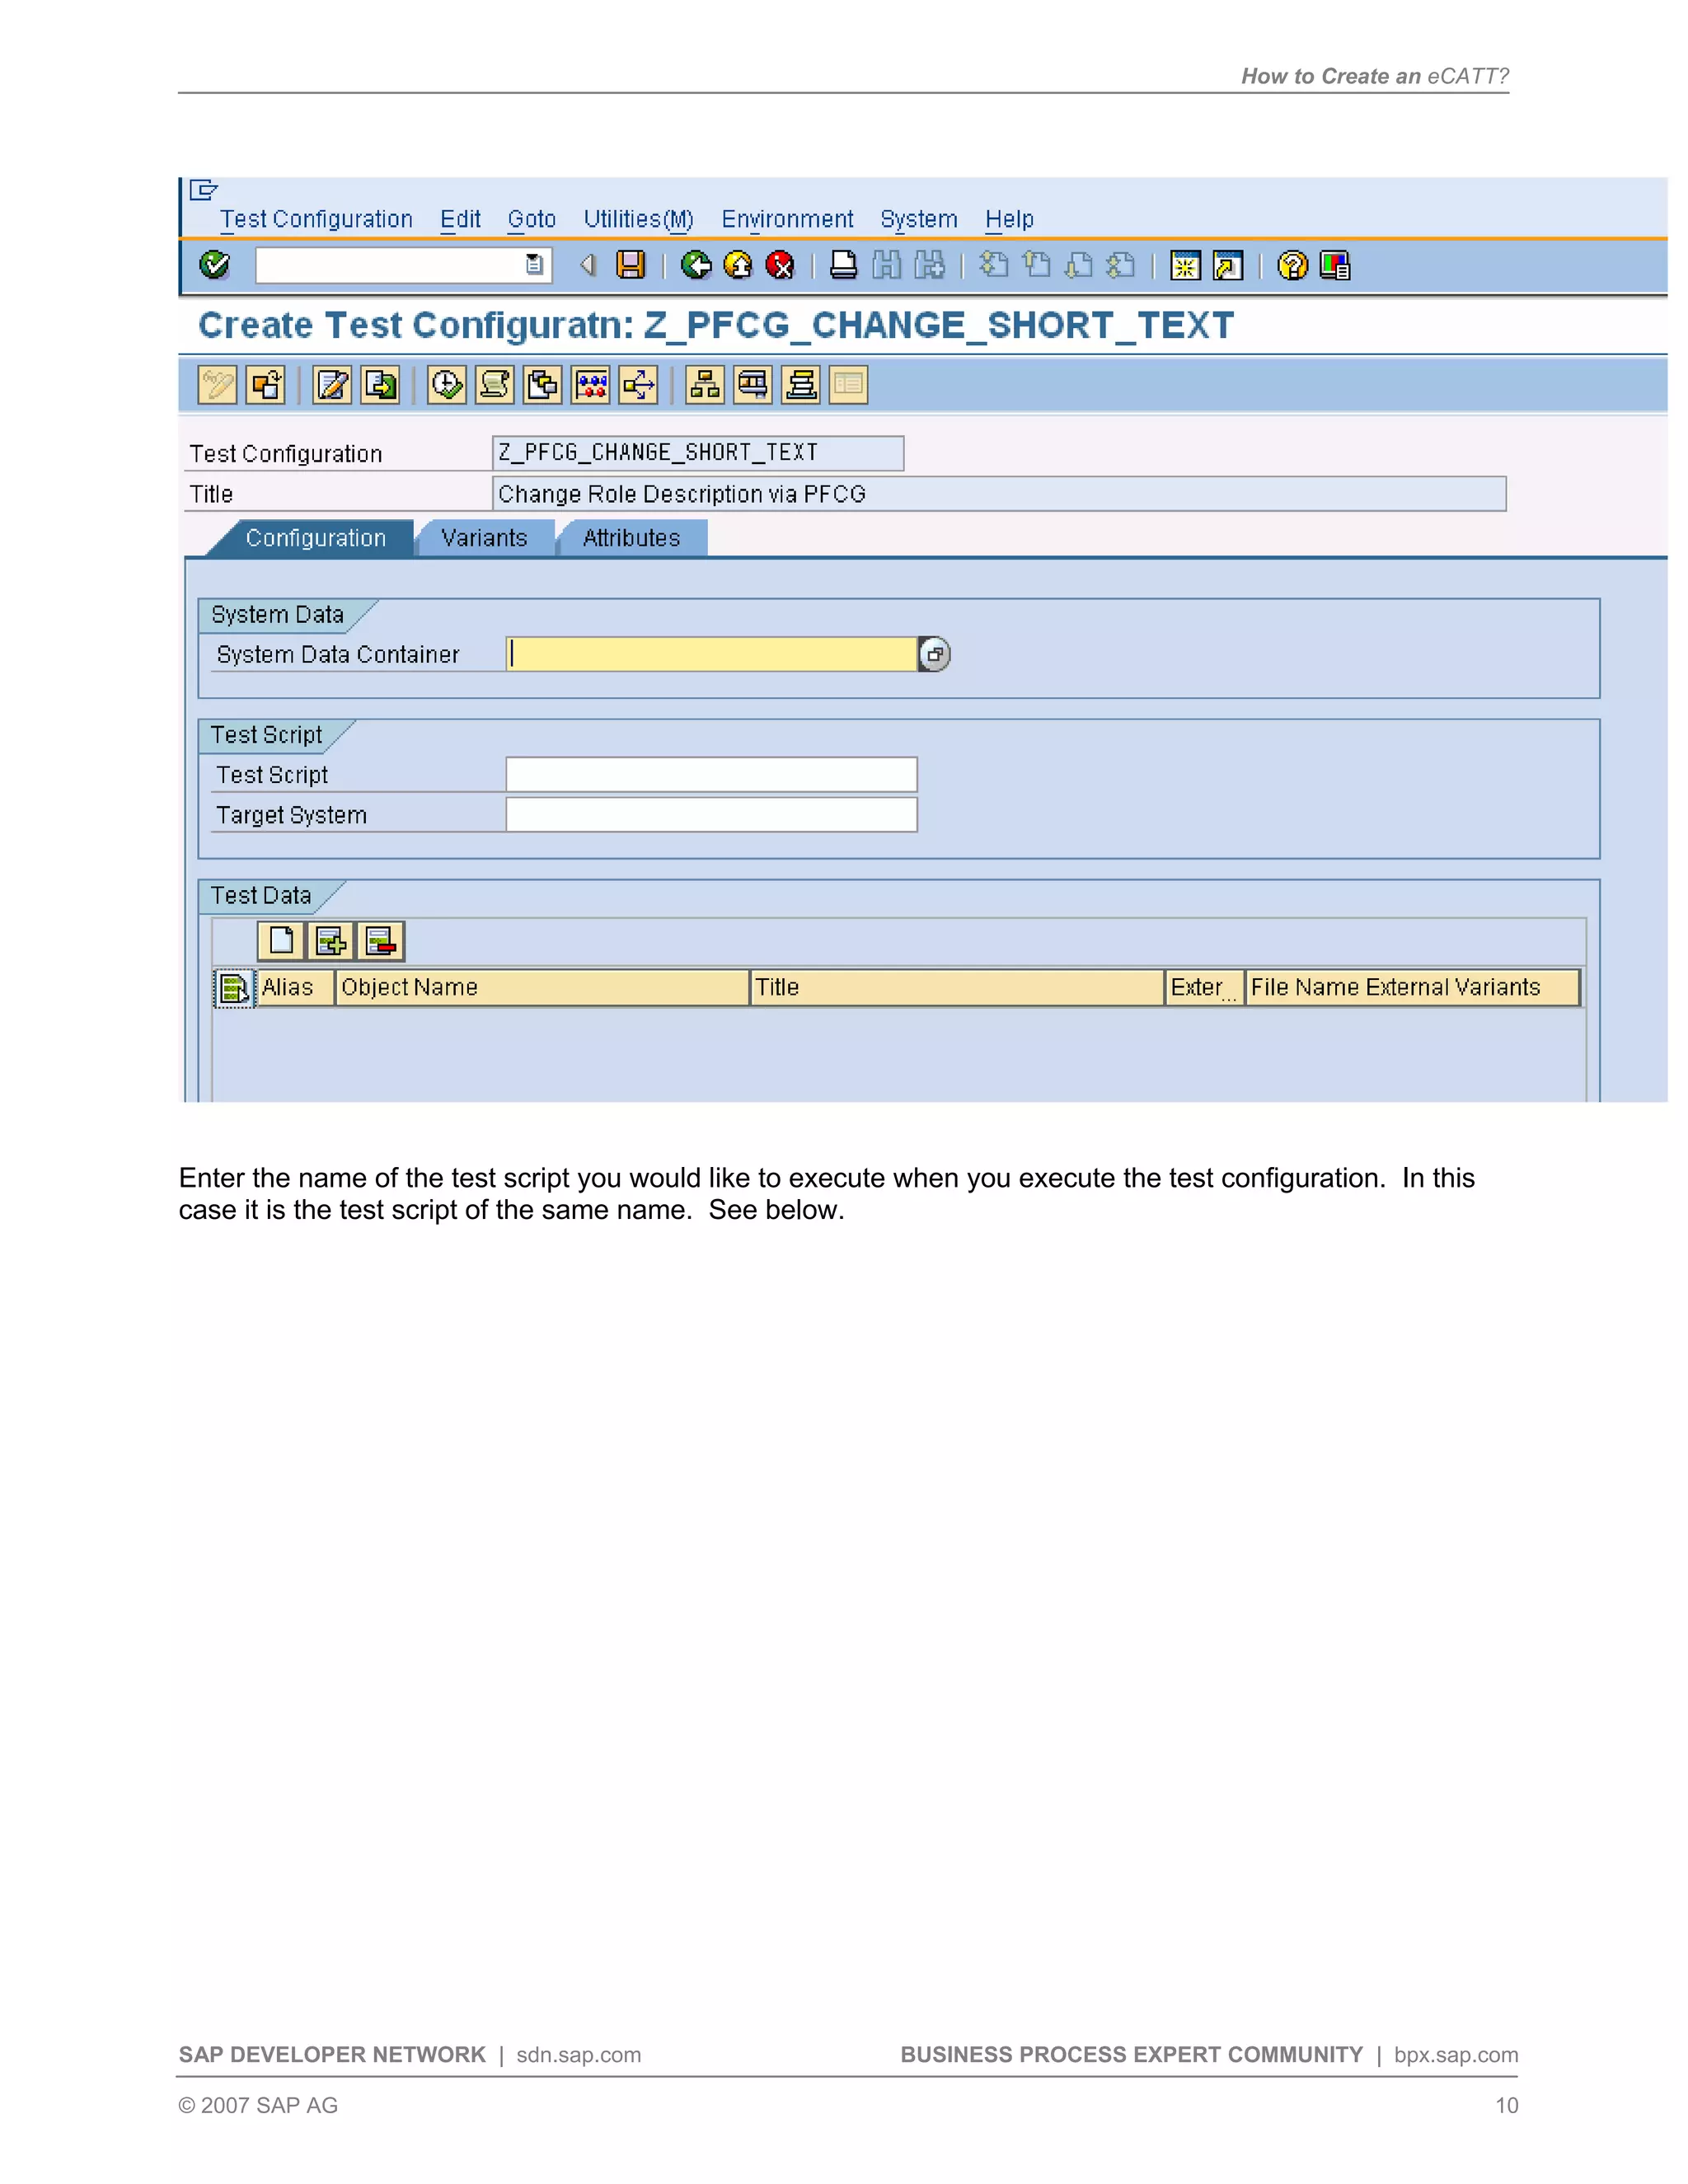Click the Copy object icon in application toolbar

(543, 385)
